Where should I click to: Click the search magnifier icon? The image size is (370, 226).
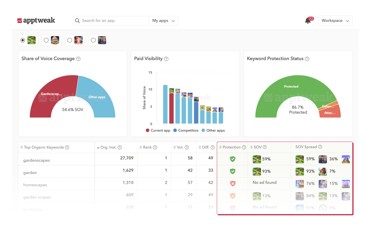coord(77,21)
